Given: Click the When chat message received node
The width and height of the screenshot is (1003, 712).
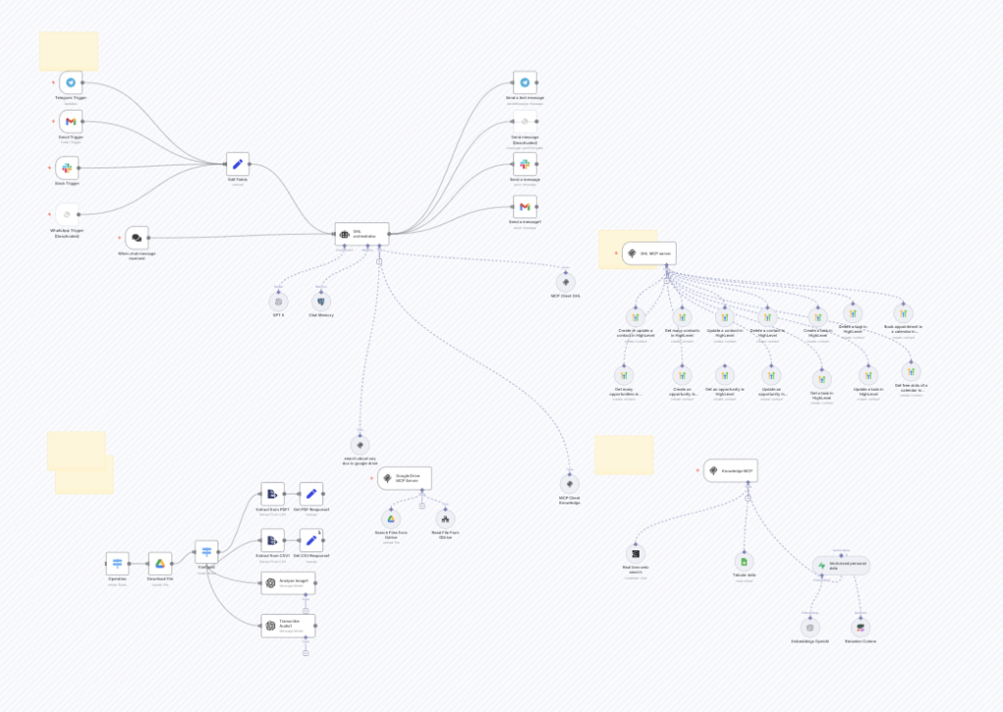Looking at the screenshot, I should pos(137,238).
